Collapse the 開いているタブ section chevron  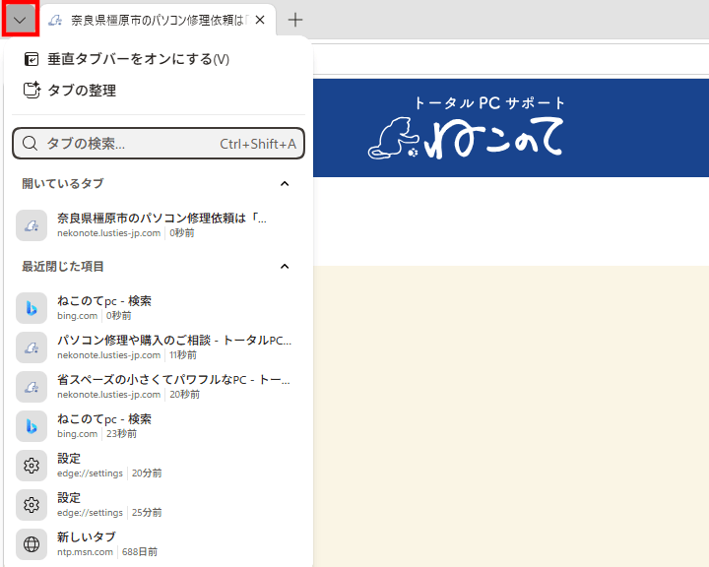click(x=285, y=183)
